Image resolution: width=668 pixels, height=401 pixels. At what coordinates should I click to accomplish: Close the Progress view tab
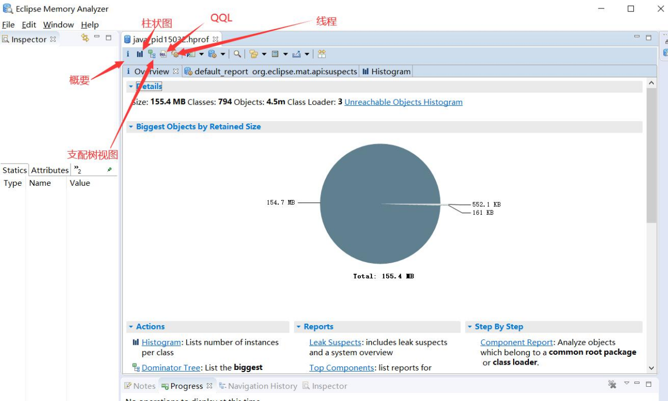pos(209,386)
